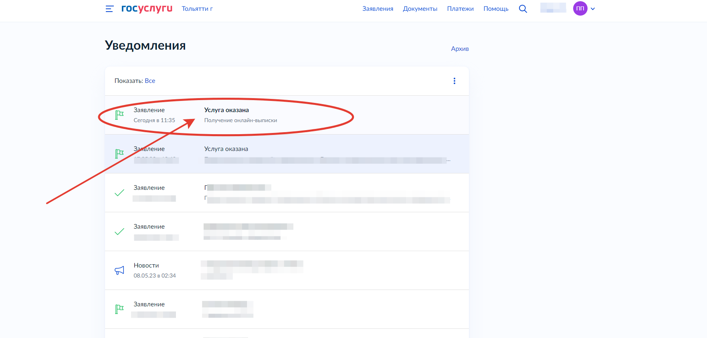
Task: Open Услуга оказана in the highlighted row
Action: coord(226,149)
